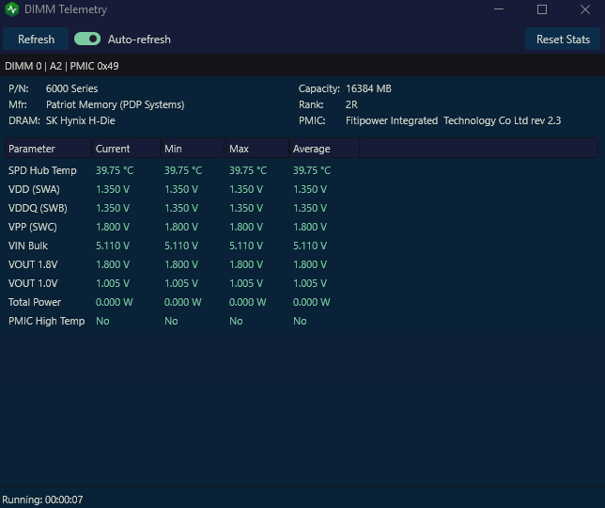Click the Min column header
Screen dimensions: 605x508
[x=193, y=149]
